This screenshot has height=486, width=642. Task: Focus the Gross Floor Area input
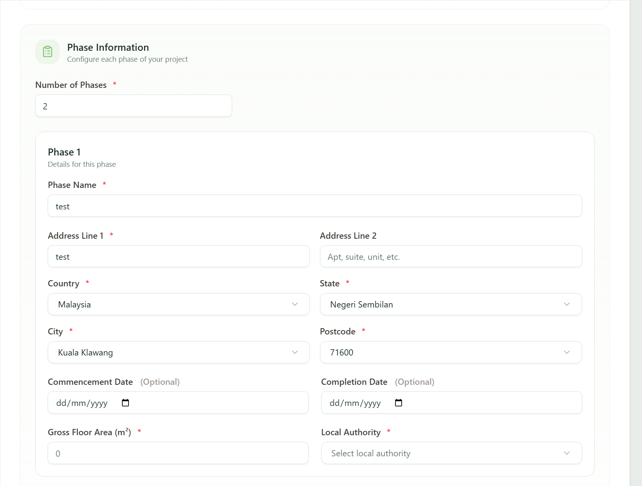[178, 453]
